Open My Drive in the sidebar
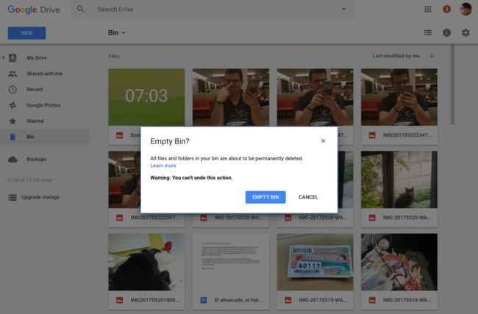The image size is (478, 314). pos(37,57)
